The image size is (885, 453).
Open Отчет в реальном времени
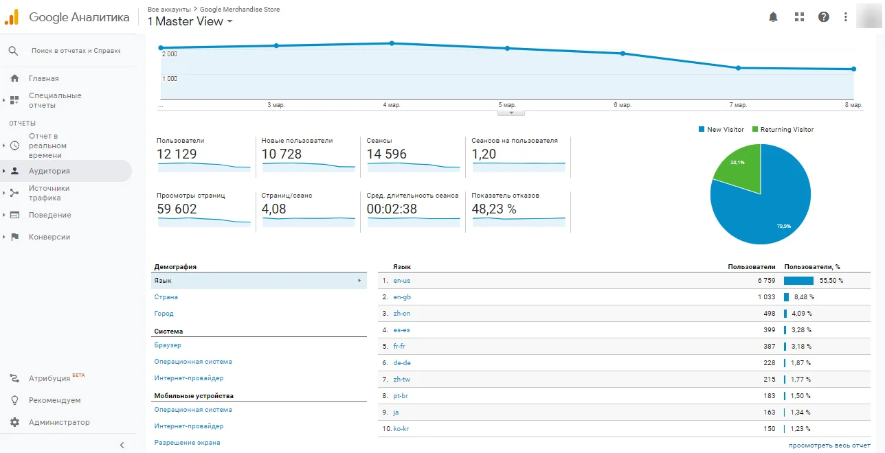[x=48, y=146]
